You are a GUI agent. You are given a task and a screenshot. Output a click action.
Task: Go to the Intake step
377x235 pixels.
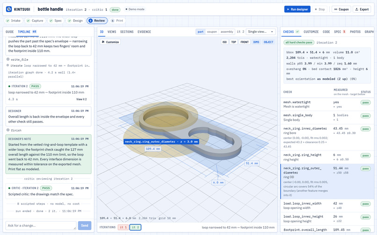point(14,21)
